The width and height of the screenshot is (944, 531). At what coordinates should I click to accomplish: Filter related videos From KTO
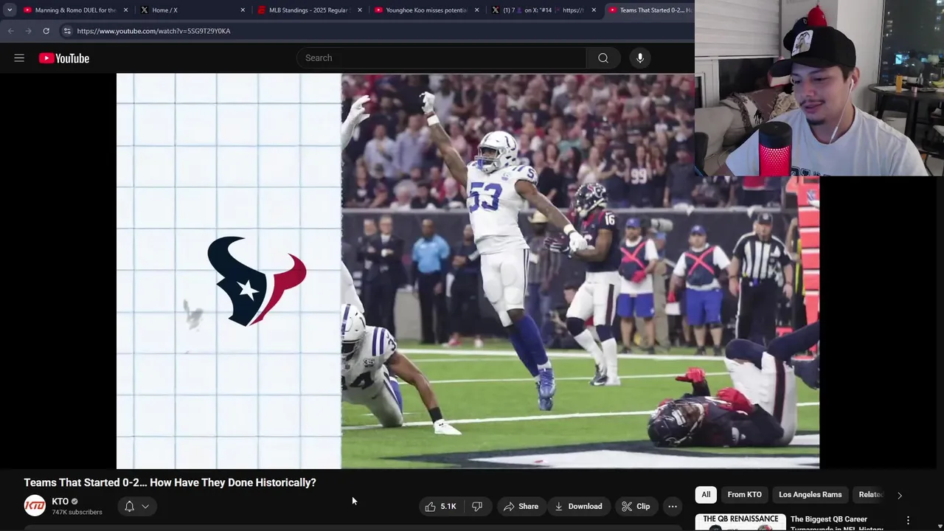tap(745, 495)
